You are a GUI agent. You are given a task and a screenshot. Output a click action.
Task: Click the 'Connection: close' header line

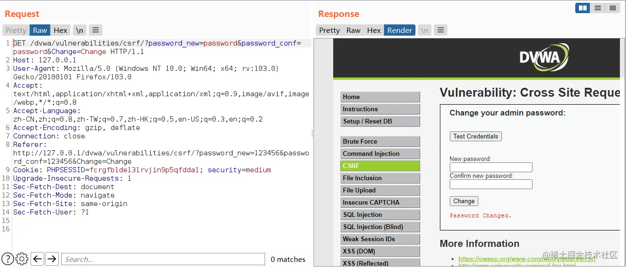pos(49,136)
